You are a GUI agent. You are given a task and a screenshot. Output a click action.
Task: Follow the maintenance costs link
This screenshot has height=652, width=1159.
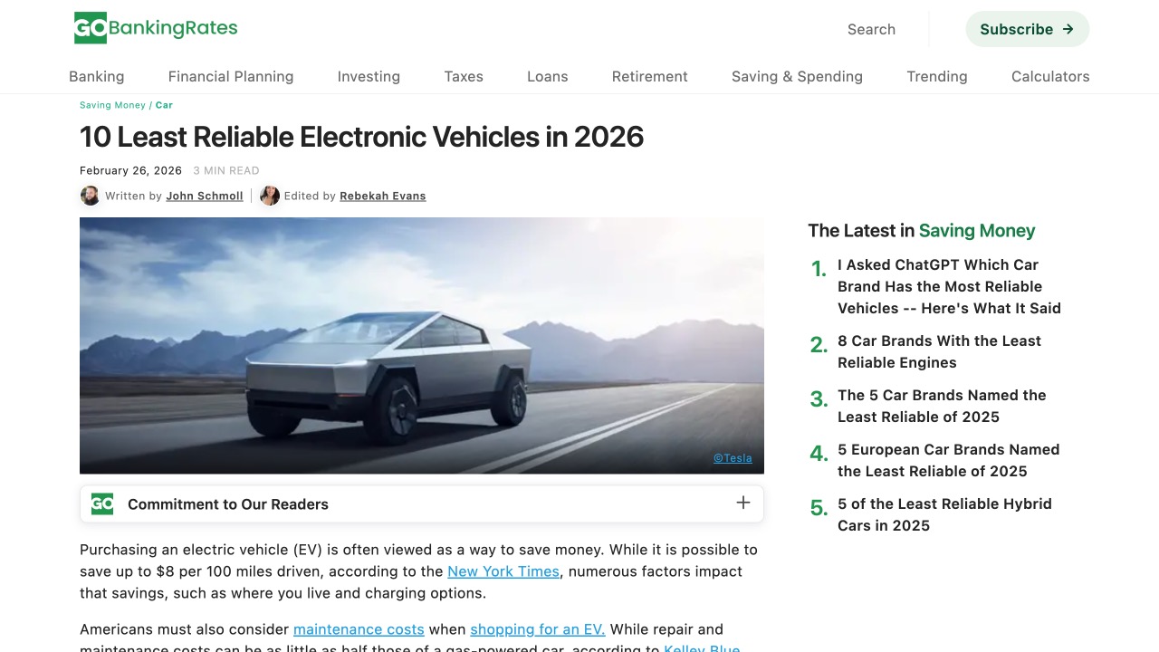(x=359, y=629)
